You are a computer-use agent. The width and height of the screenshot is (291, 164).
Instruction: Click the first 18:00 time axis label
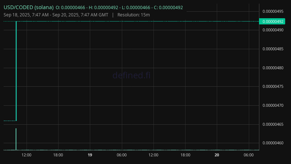tap(58, 155)
